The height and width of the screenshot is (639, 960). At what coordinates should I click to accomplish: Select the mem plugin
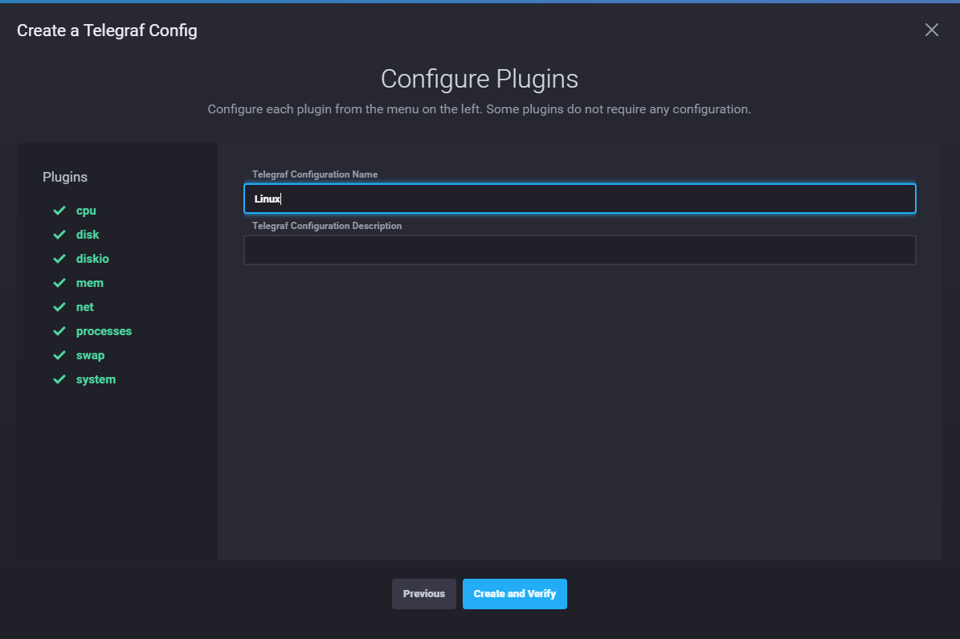(89, 283)
